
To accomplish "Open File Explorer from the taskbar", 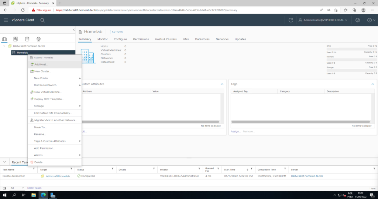I will coord(34,195).
